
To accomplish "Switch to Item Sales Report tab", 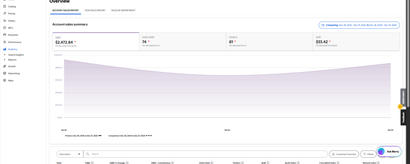I will (x=95, y=10).
